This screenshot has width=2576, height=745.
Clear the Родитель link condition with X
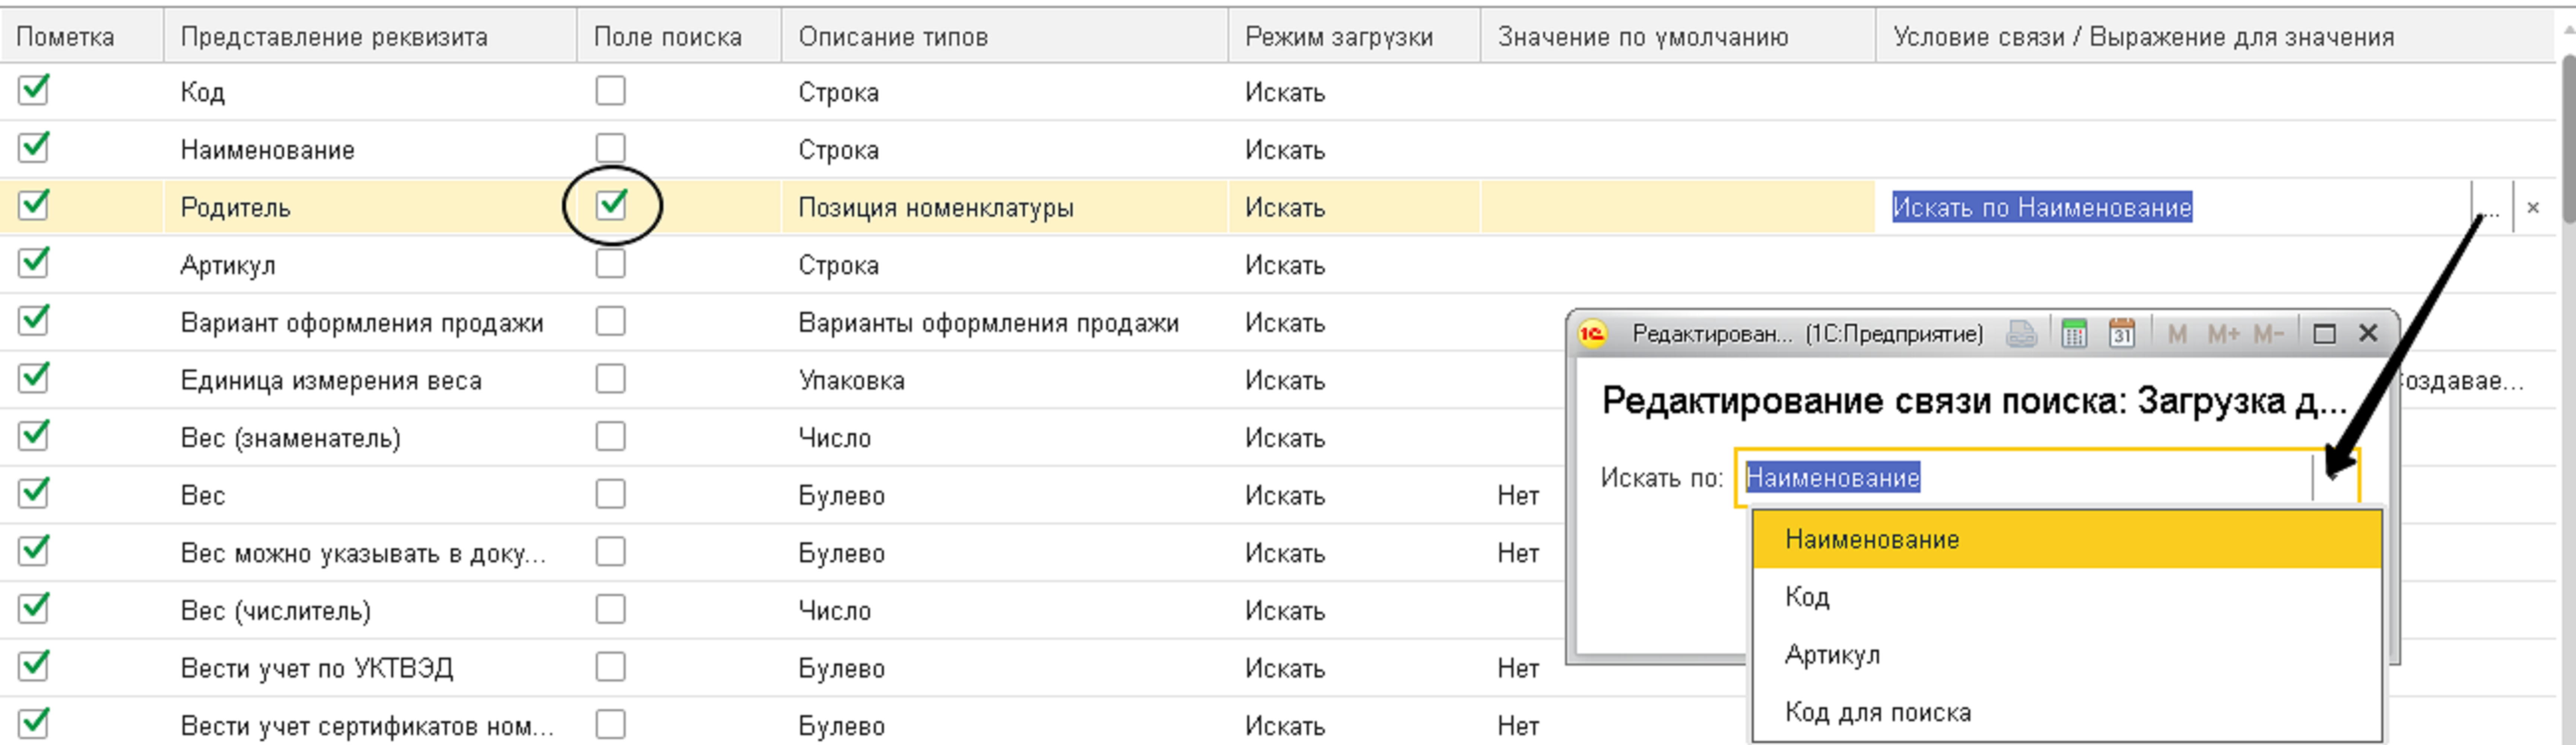coord(2533,208)
